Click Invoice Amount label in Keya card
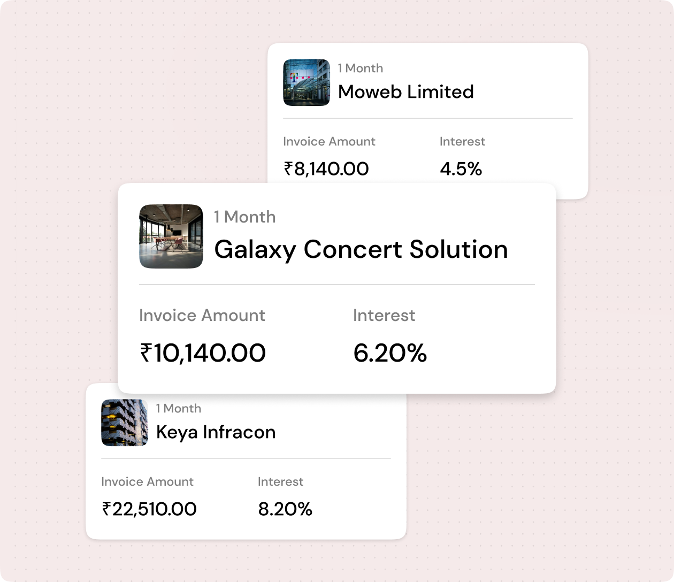The image size is (674, 582). click(x=147, y=481)
